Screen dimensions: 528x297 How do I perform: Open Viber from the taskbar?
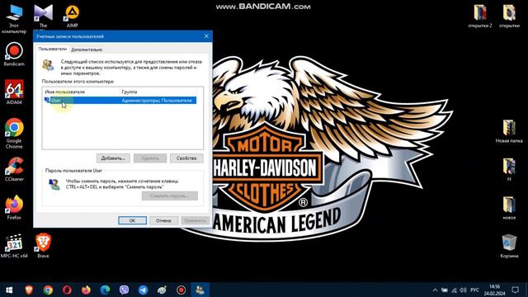pyautogui.click(x=124, y=290)
